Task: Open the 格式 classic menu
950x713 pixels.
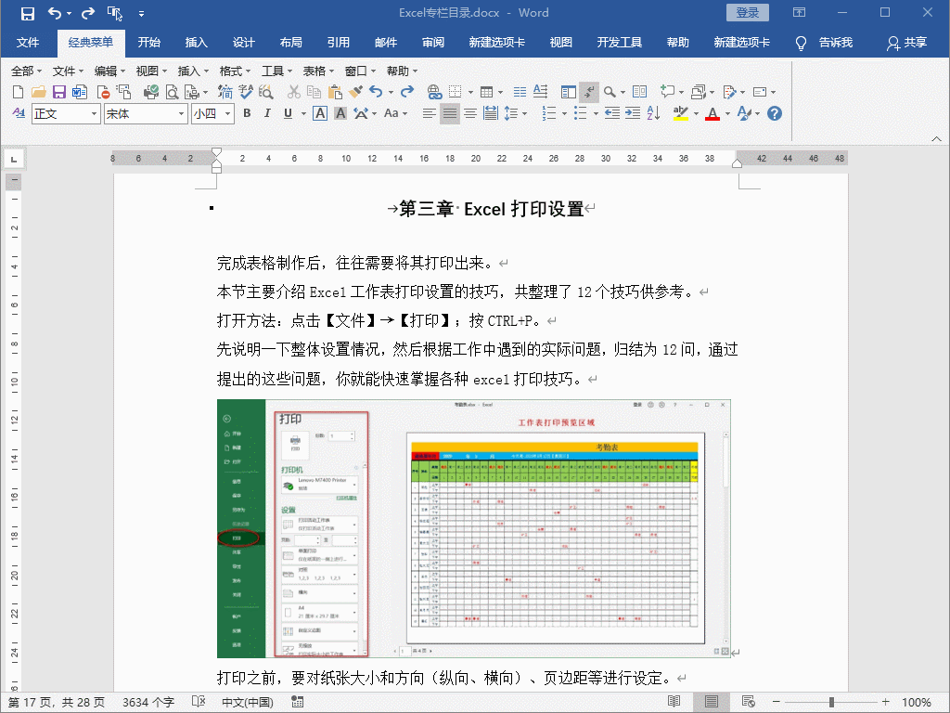Action: click(x=235, y=71)
